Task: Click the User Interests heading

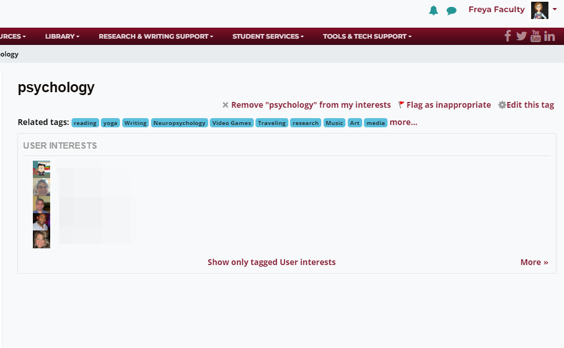Action: click(60, 146)
